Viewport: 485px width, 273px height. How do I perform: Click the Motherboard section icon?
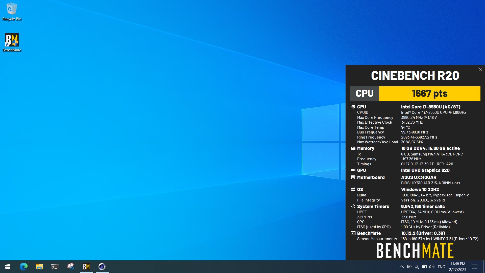(353, 177)
